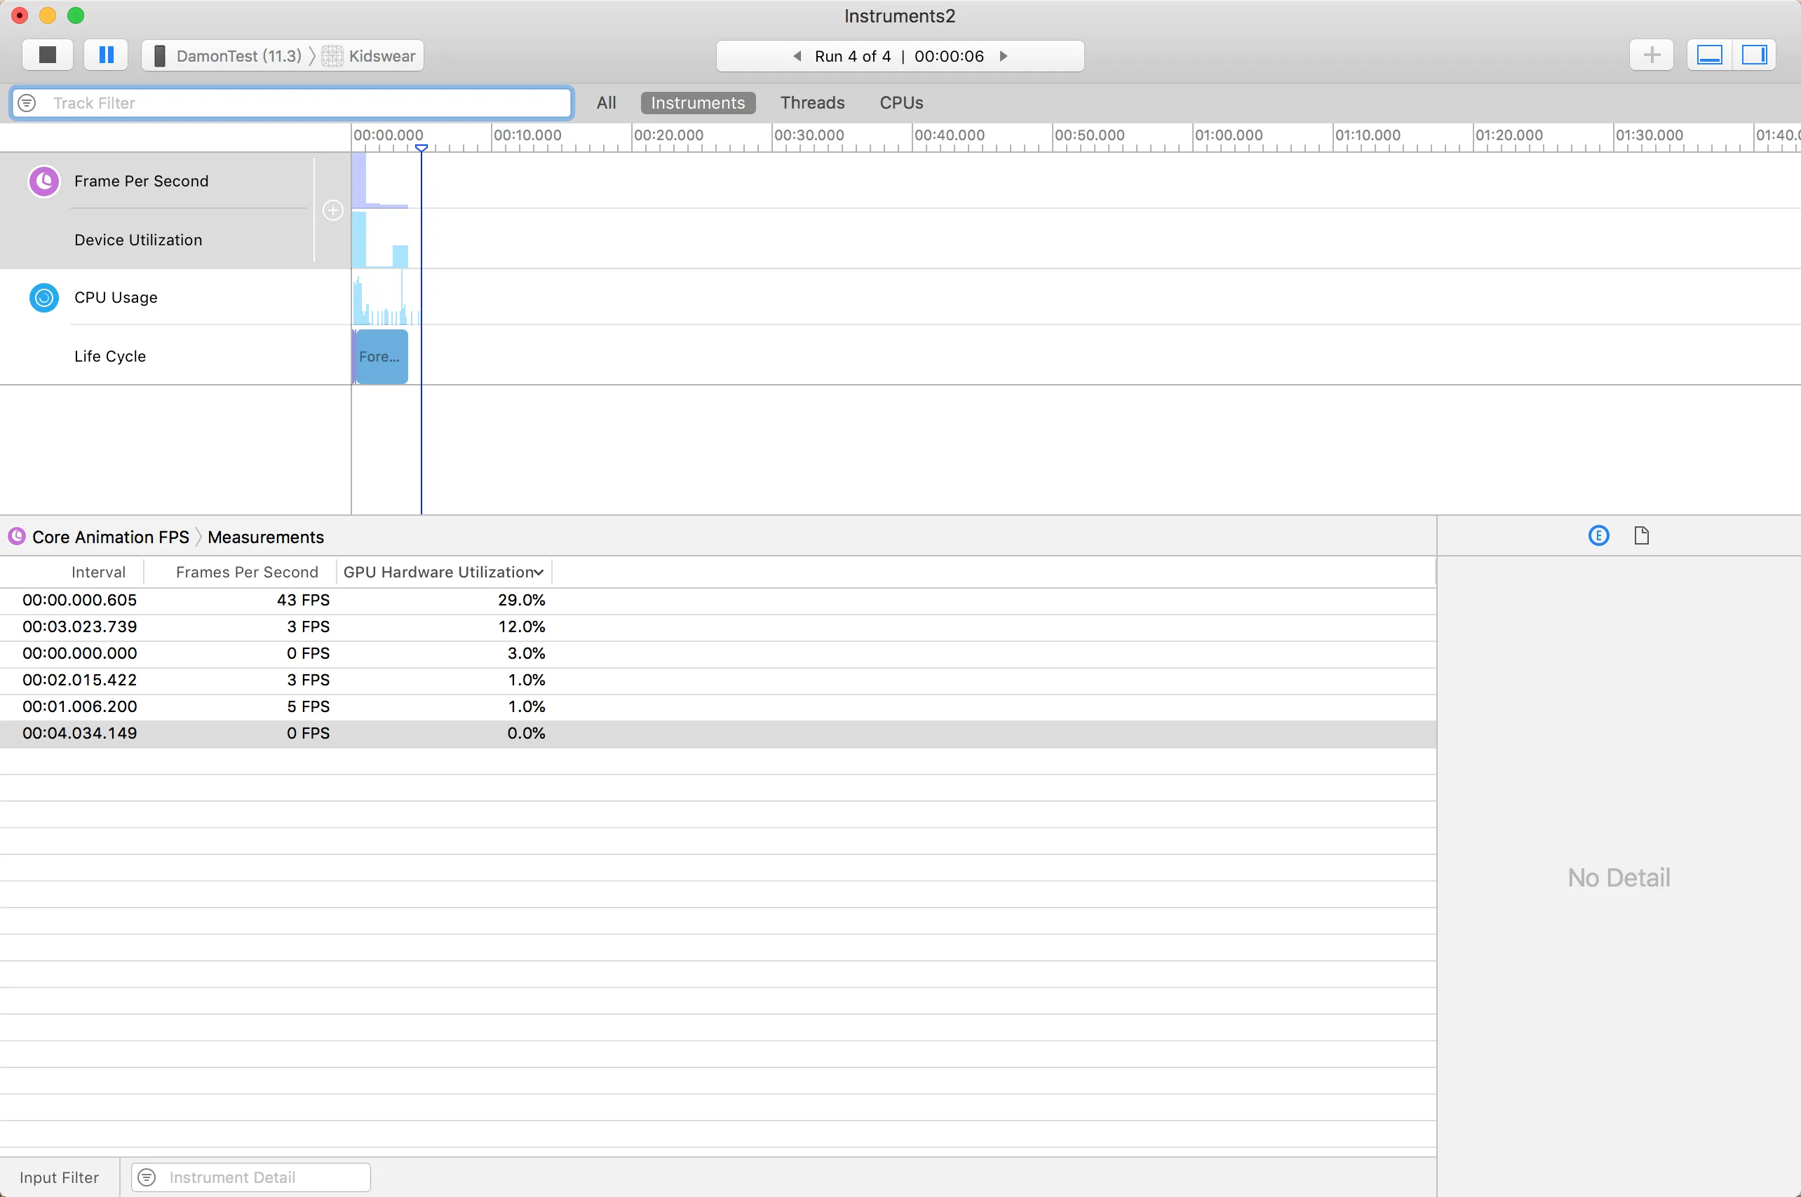Image resolution: width=1801 pixels, height=1197 pixels.
Task: Sort by GPU Hardware Utilization column
Action: [x=443, y=572]
